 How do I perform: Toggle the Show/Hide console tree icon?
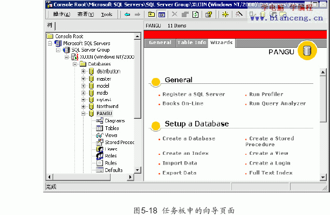coord(162,15)
